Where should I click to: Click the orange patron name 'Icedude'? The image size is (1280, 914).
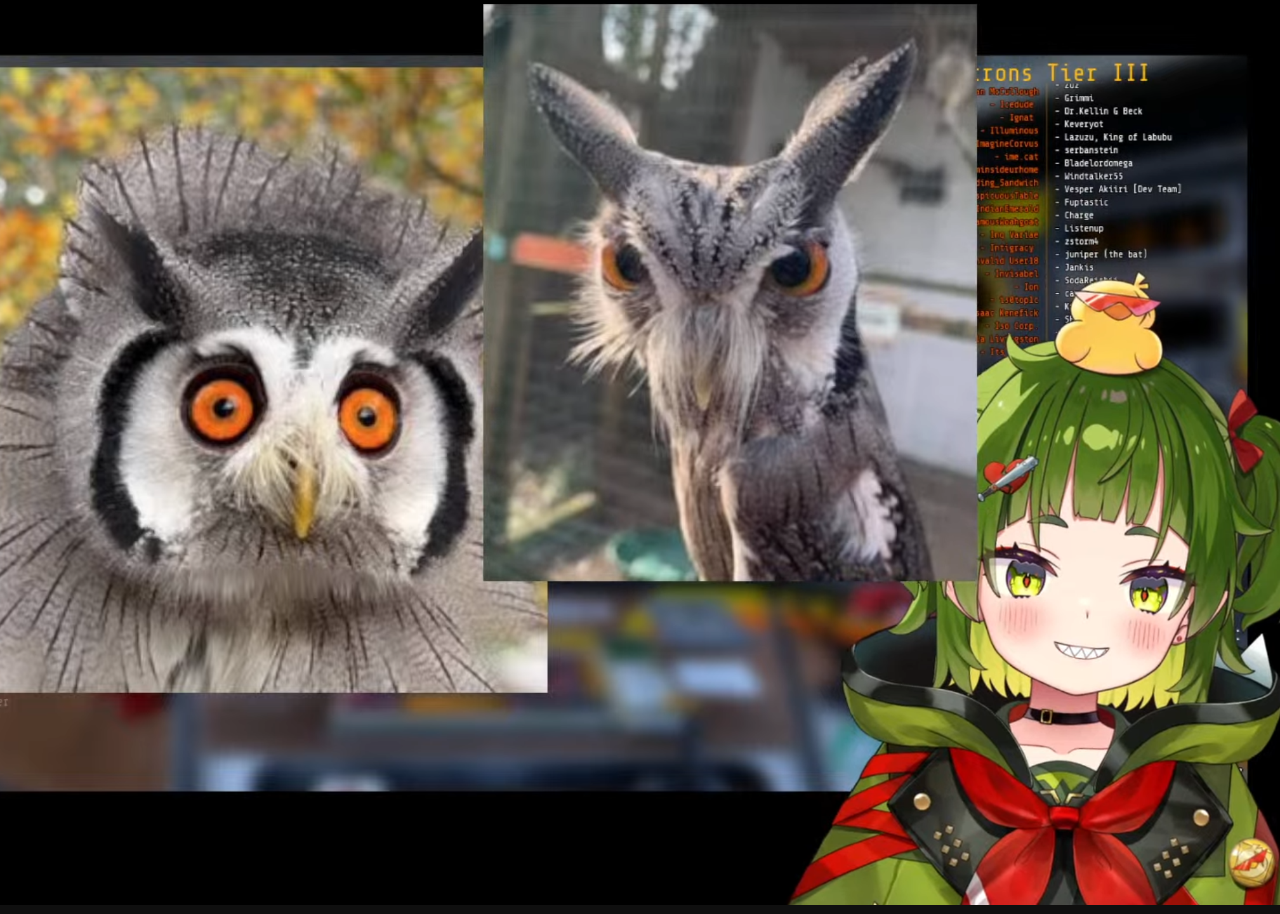click(1017, 105)
